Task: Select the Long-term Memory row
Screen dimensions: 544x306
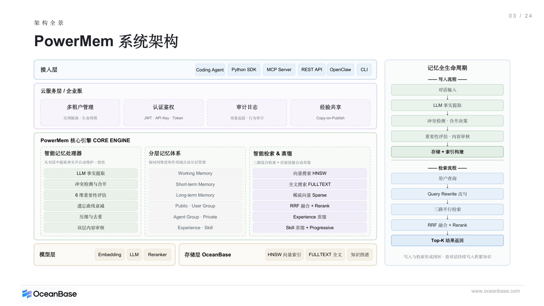Action: coord(195,195)
